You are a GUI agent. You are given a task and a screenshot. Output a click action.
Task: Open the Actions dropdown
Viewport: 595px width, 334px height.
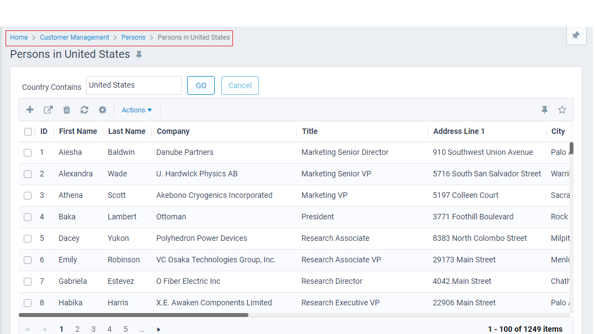pyautogui.click(x=136, y=110)
